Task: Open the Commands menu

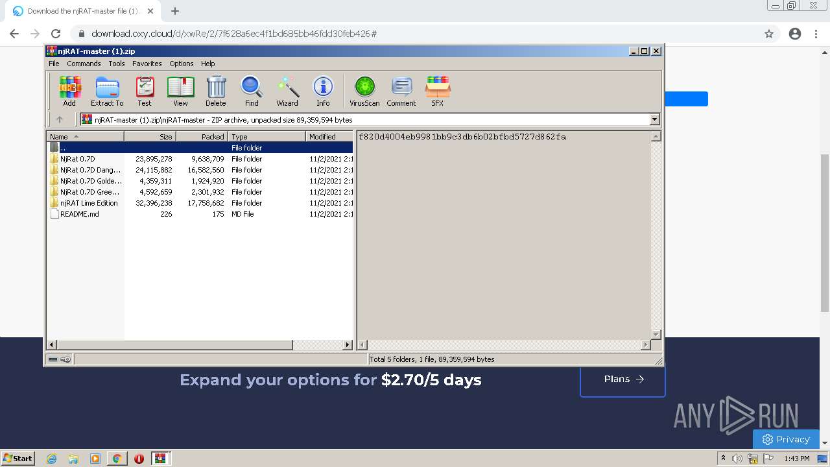Action: click(84, 64)
